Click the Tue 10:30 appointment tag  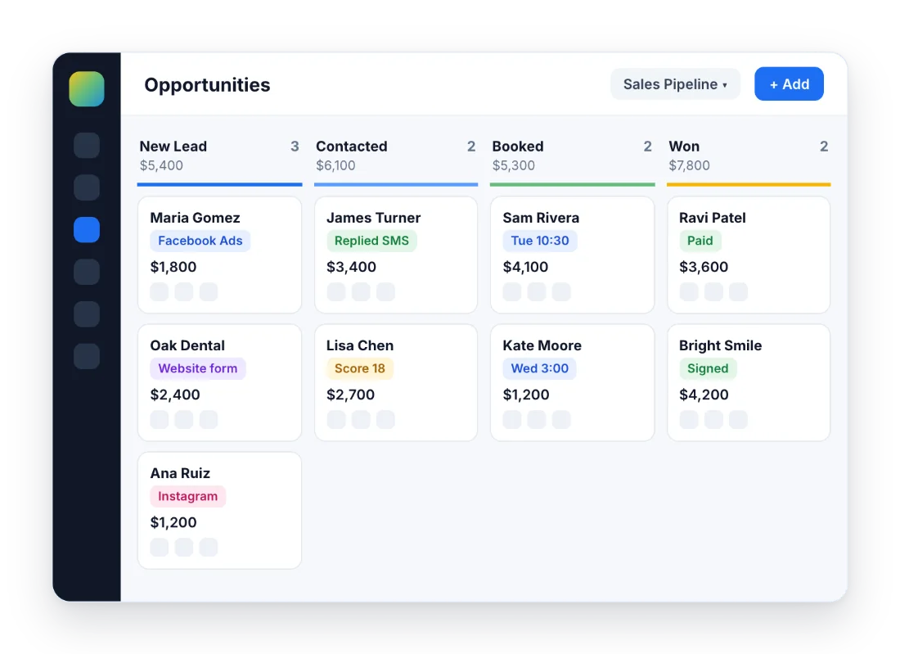(540, 241)
